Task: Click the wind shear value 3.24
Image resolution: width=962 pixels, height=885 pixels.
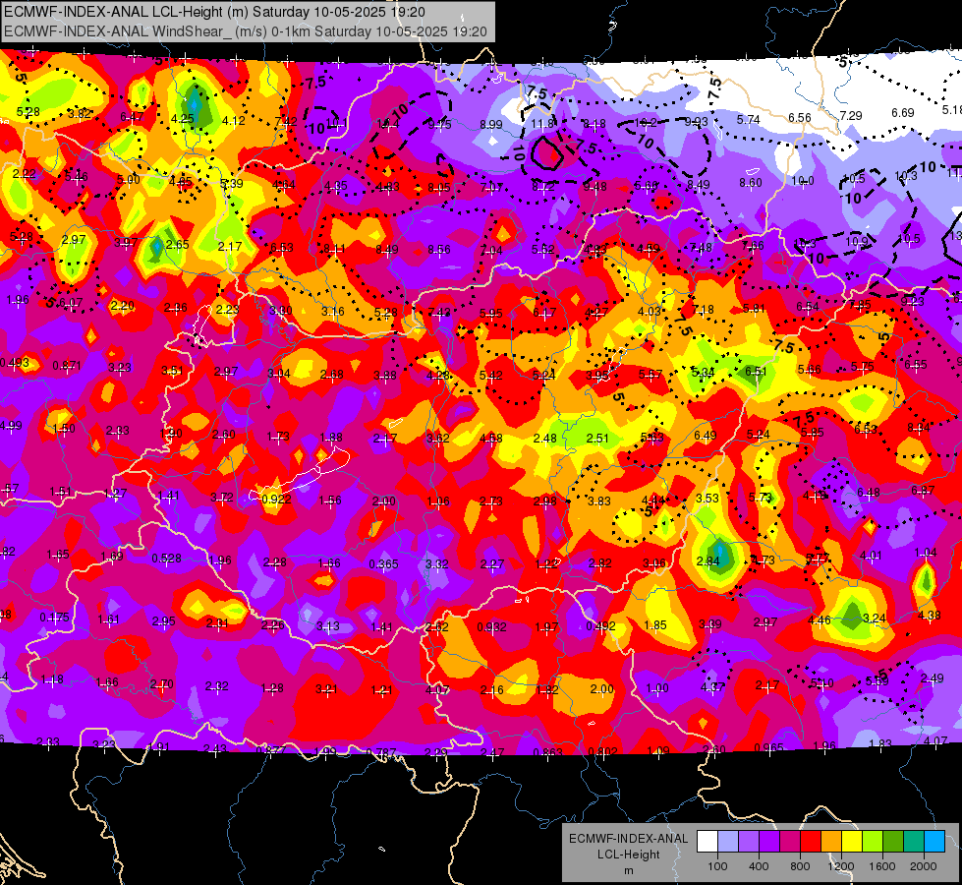Action: click(x=875, y=618)
